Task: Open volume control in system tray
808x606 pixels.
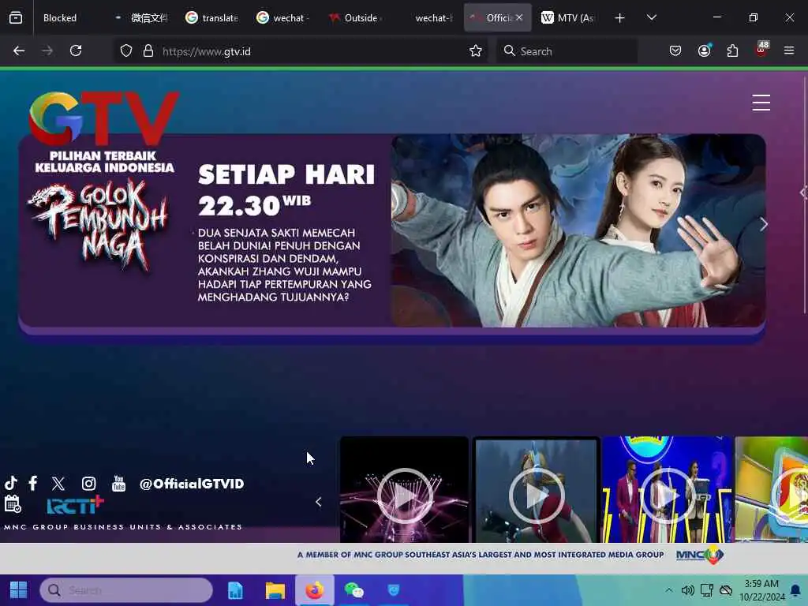Action: (x=687, y=590)
